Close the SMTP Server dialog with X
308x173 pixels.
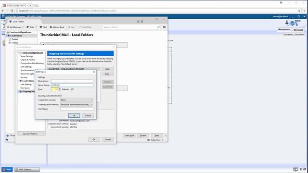[94, 72]
